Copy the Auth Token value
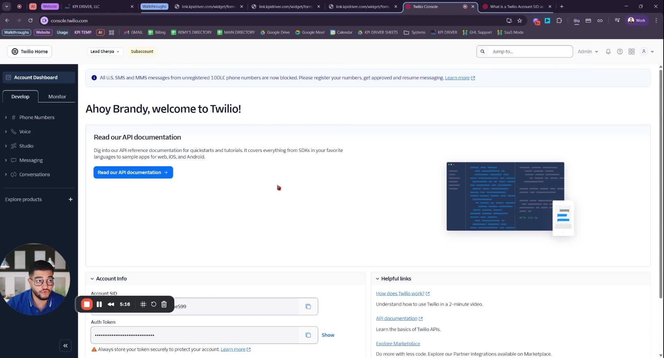The height and width of the screenshot is (358, 664). pos(308,335)
